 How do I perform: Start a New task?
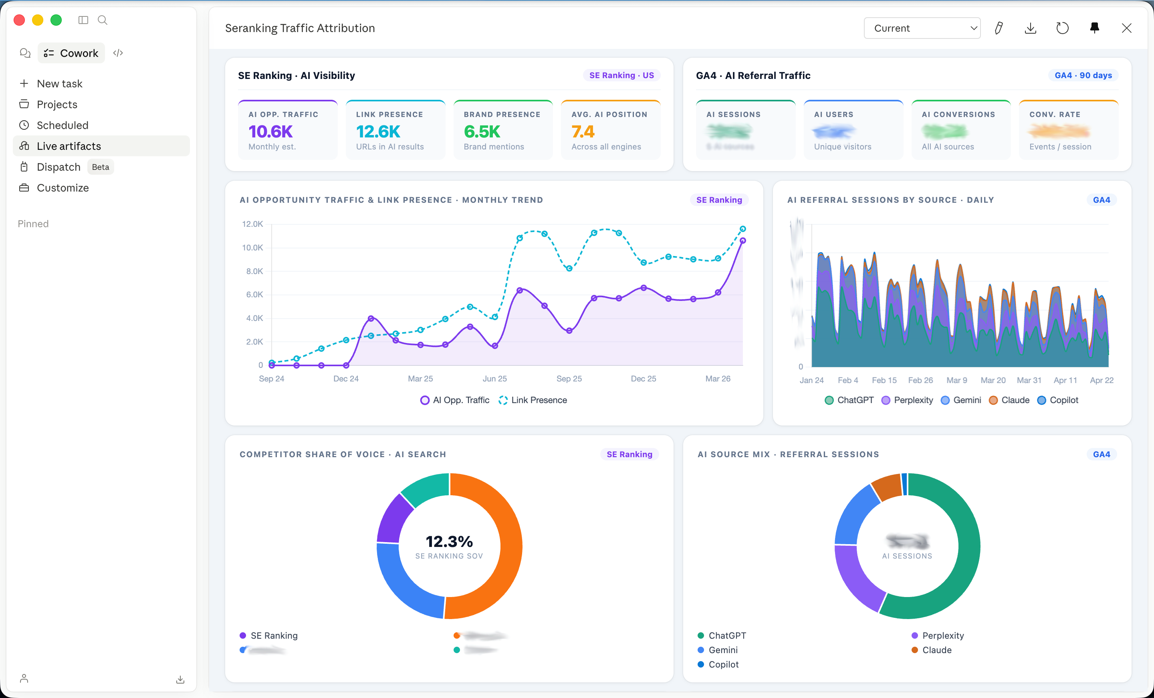[x=101, y=83]
